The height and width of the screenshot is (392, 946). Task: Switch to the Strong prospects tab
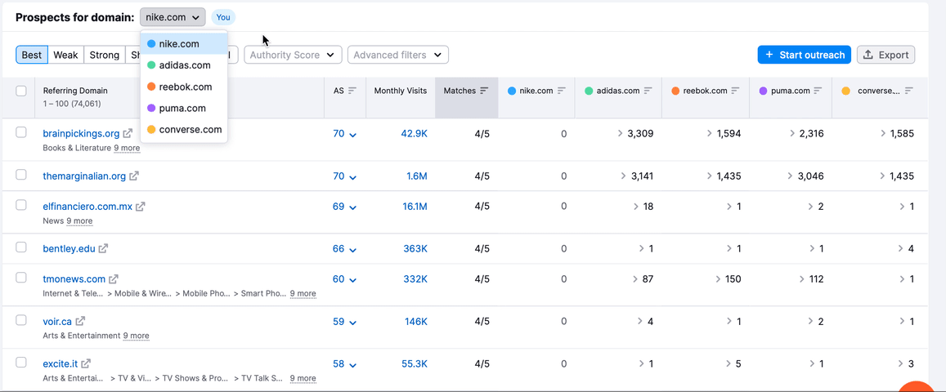(105, 55)
